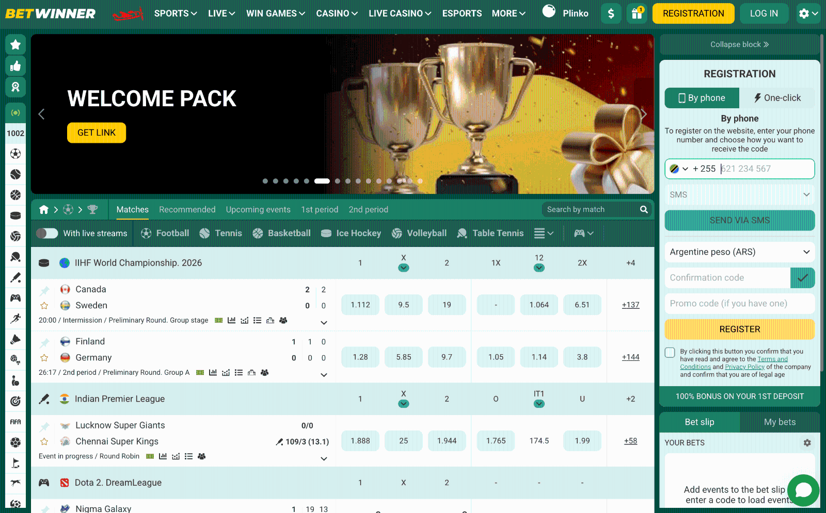Click the phone number input field

[x=766, y=169]
